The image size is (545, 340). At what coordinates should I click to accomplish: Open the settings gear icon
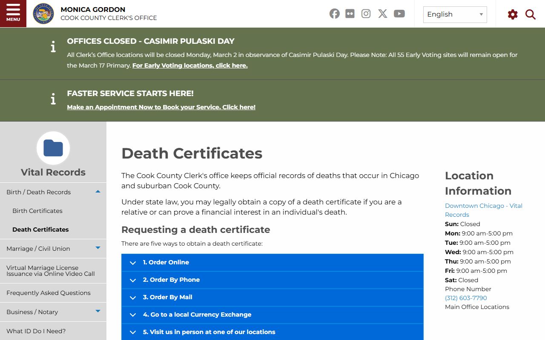click(x=513, y=14)
